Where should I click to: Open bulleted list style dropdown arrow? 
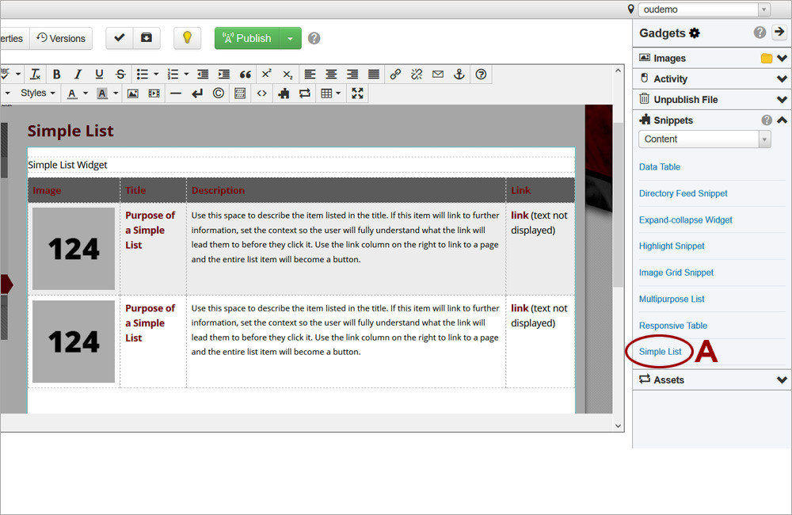point(155,74)
